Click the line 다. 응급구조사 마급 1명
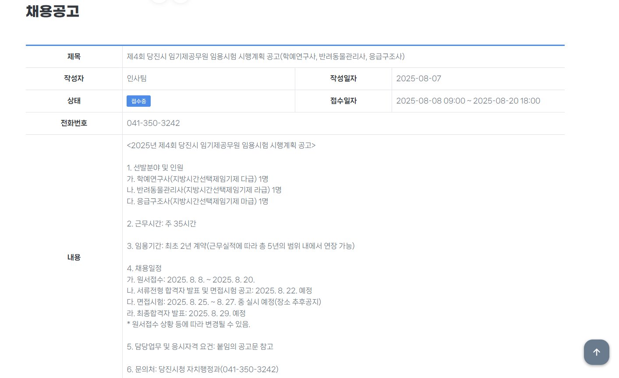The image size is (619, 378). coord(198,201)
